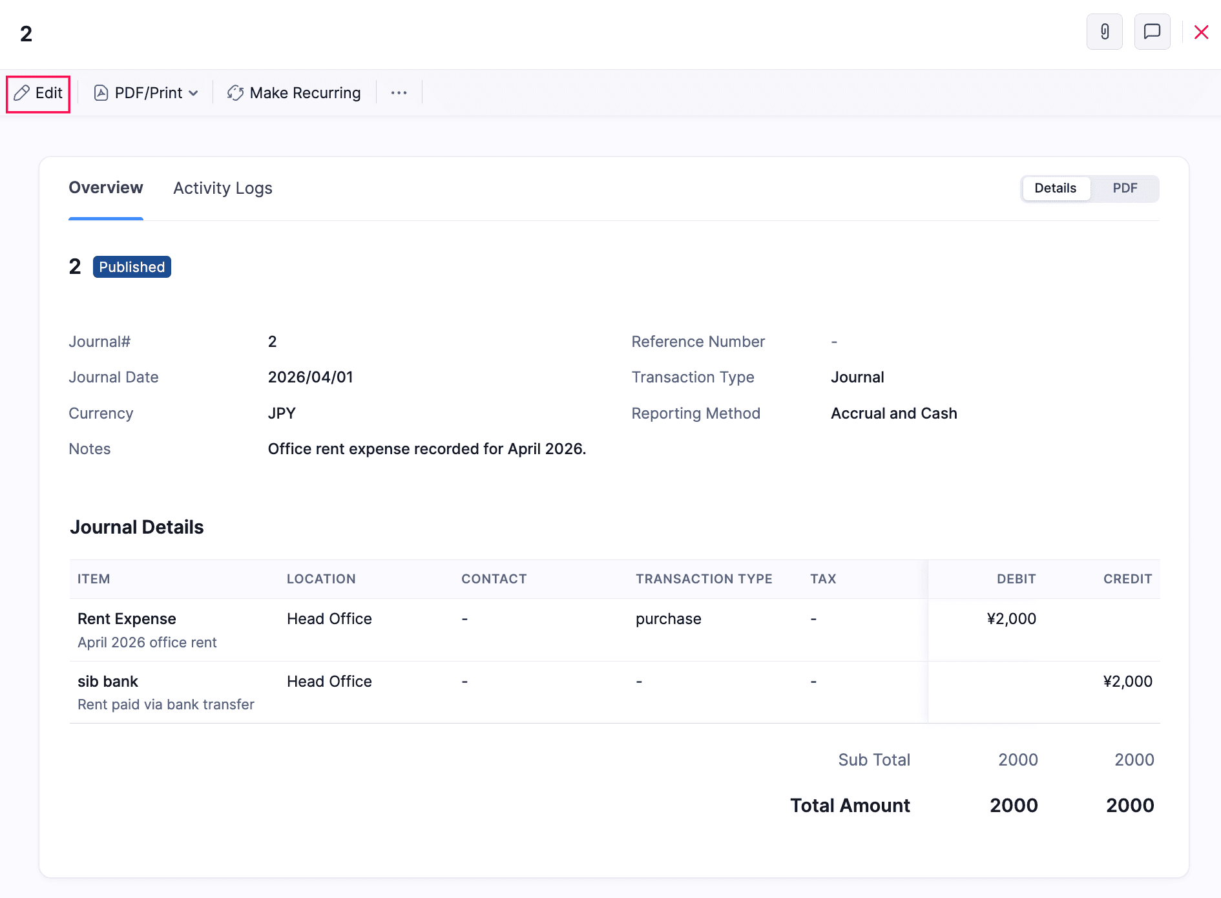
Task: Open the attachments paperclip icon
Action: (1105, 32)
